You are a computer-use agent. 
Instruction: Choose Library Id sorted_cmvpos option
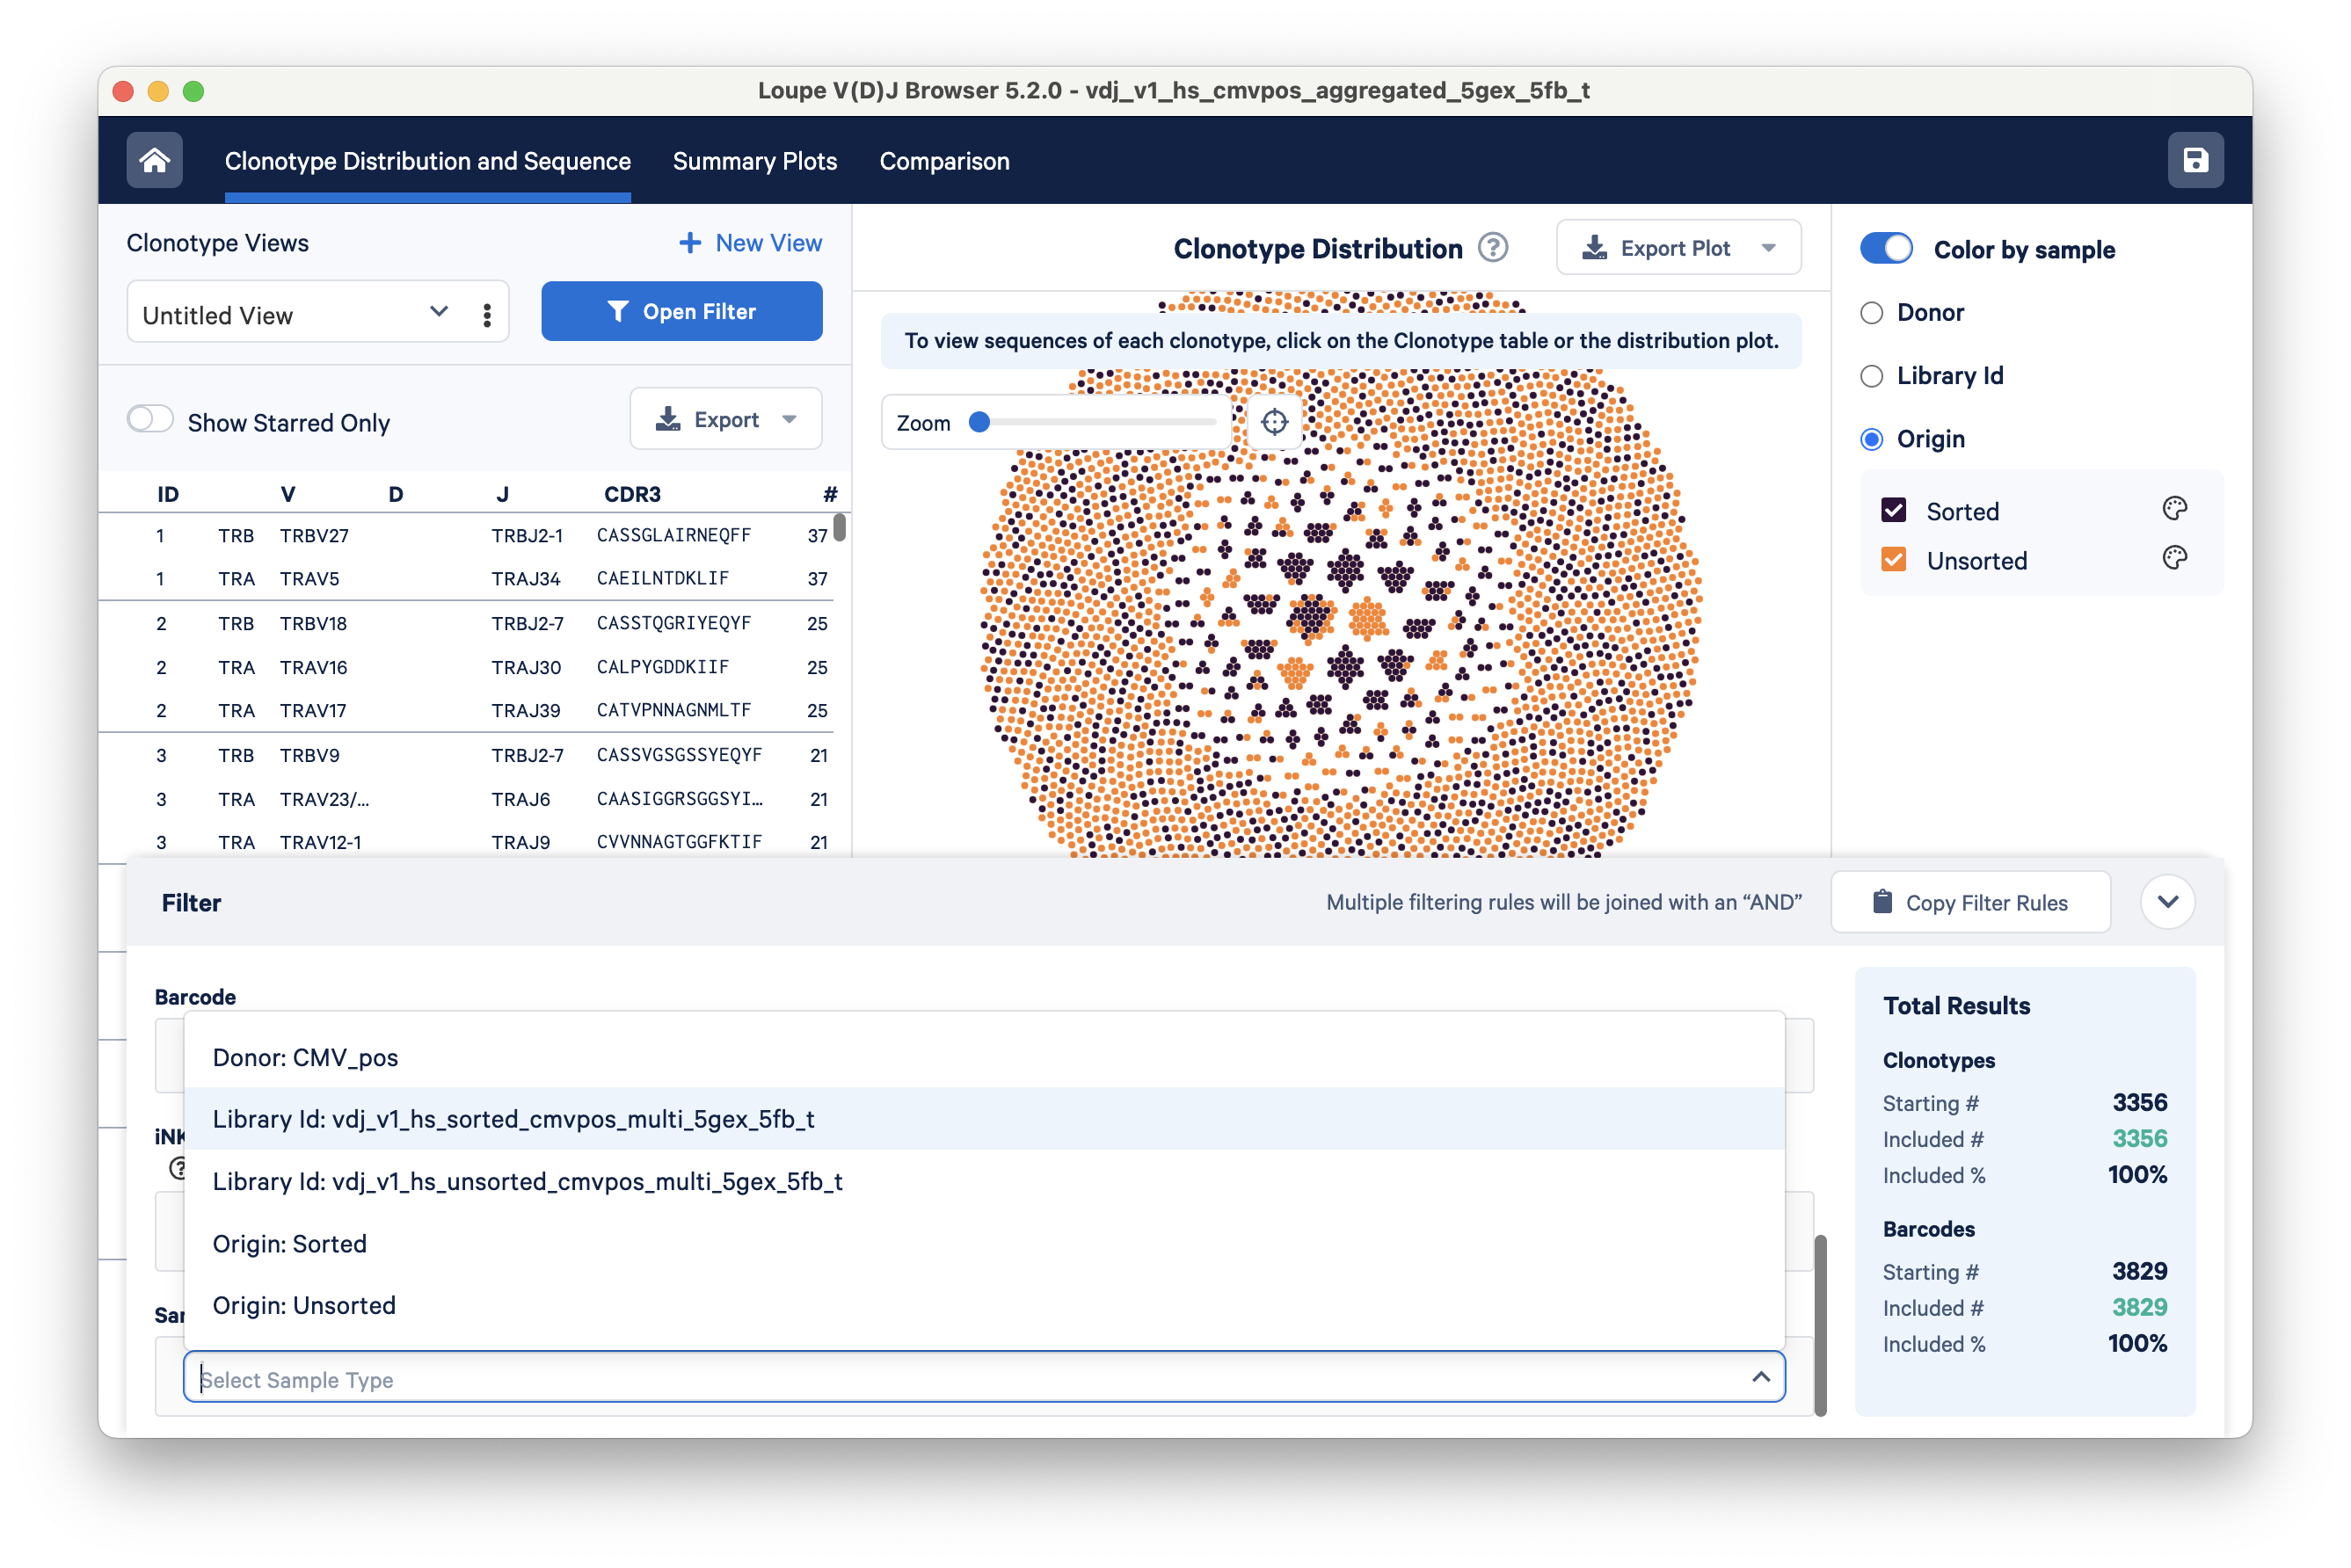click(985, 1119)
